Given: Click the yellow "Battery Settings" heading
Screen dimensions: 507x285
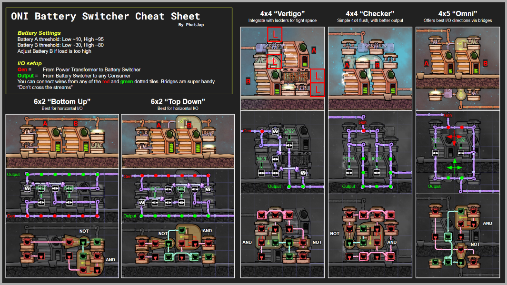Looking at the screenshot, I should point(39,33).
